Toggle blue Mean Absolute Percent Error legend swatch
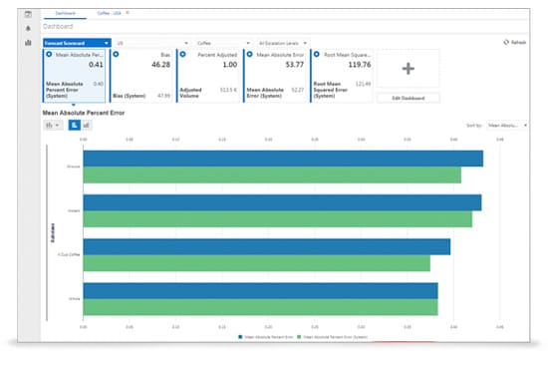The image size is (548, 366). point(240,337)
